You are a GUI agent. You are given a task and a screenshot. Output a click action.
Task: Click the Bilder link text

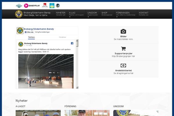click(124, 37)
